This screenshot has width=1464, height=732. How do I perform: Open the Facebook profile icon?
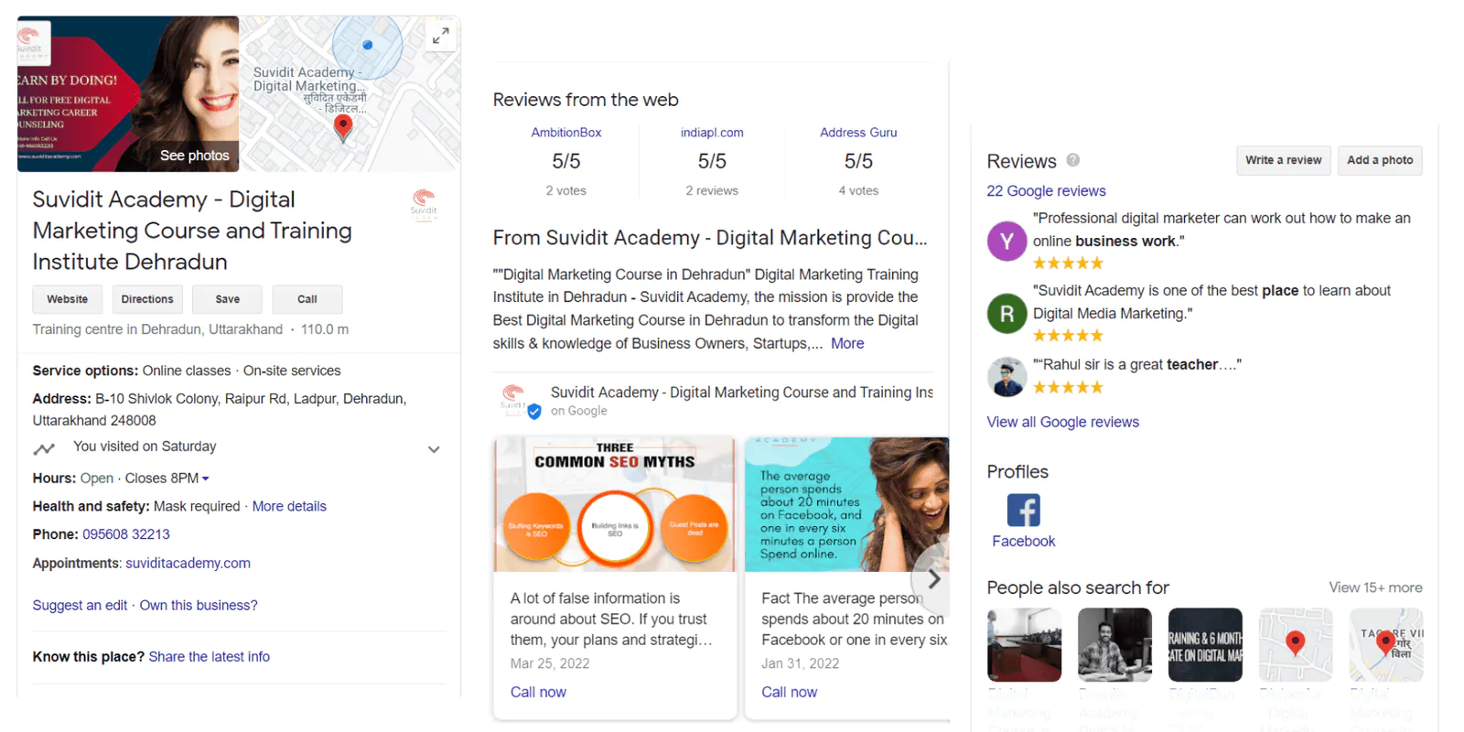click(x=1023, y=510)
